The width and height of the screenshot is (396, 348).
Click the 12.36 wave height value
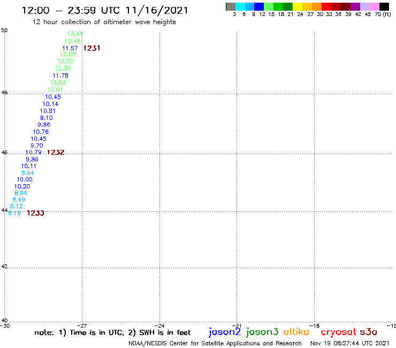point(63,68)
